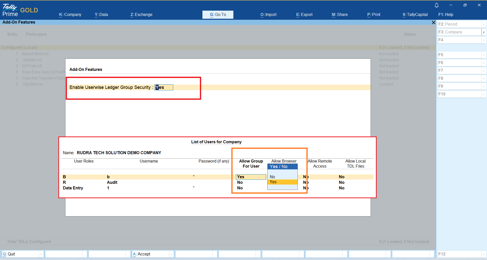
Task: Open the Company top menu
Action: [x=70, y=15]
